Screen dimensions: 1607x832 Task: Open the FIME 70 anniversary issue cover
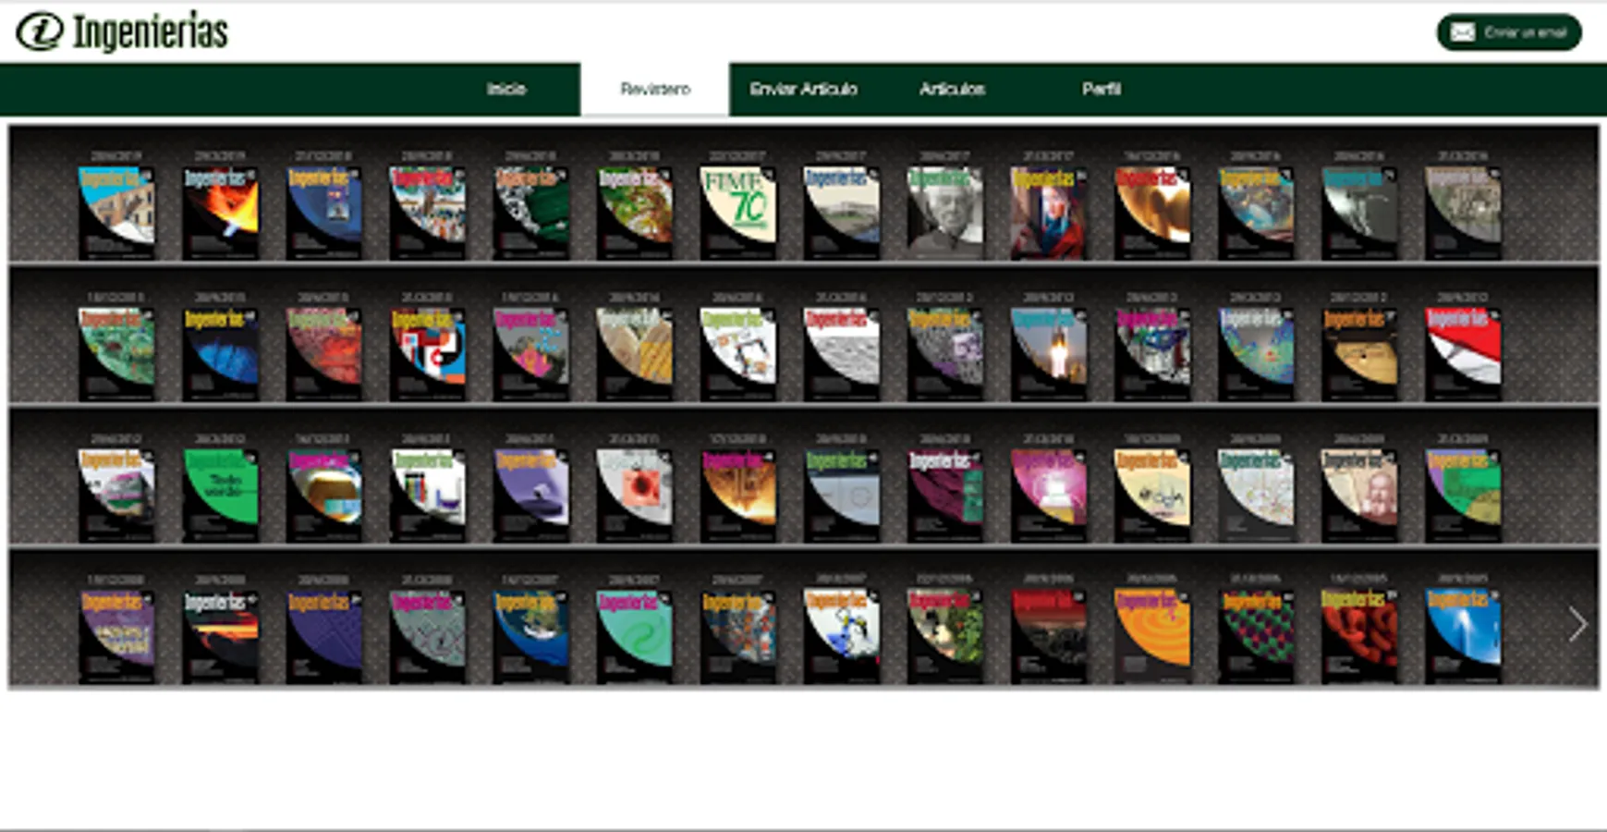(x=737, y=212)
